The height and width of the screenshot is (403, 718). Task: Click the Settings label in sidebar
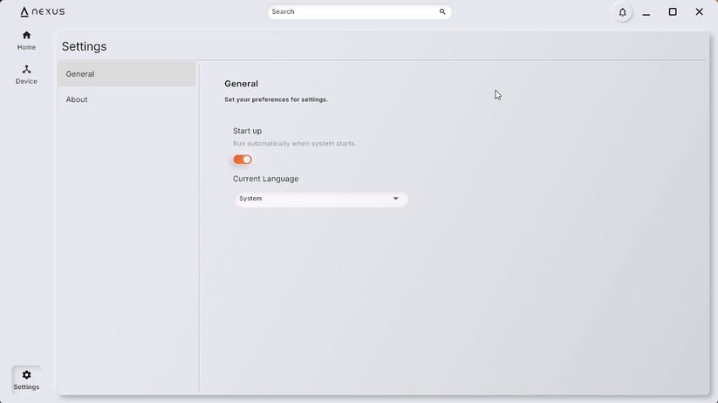(x=26, y=387)
